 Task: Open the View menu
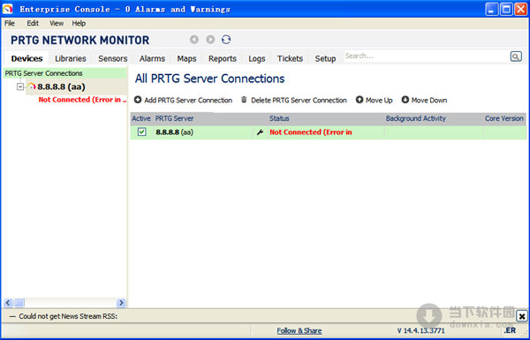point(57,23)
